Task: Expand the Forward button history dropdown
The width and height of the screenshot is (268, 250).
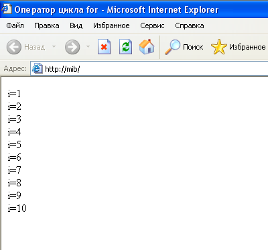Action: (88, 47)
